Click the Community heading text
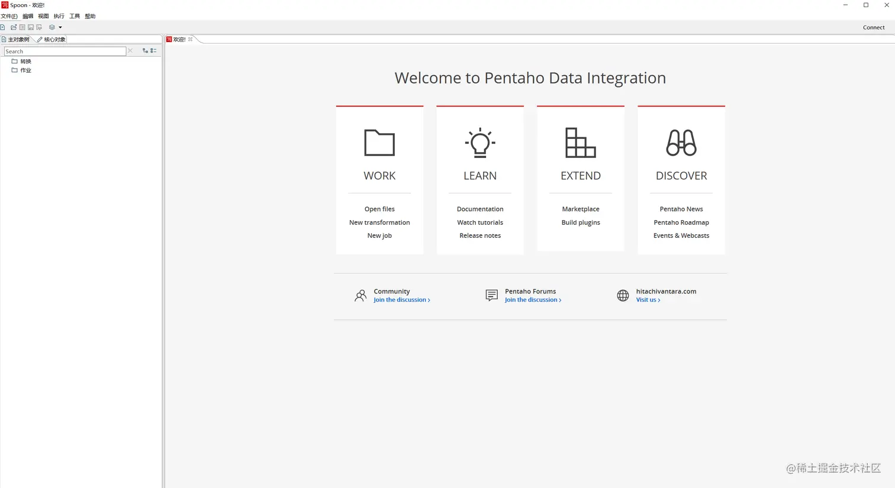 [x=392, y=291]
